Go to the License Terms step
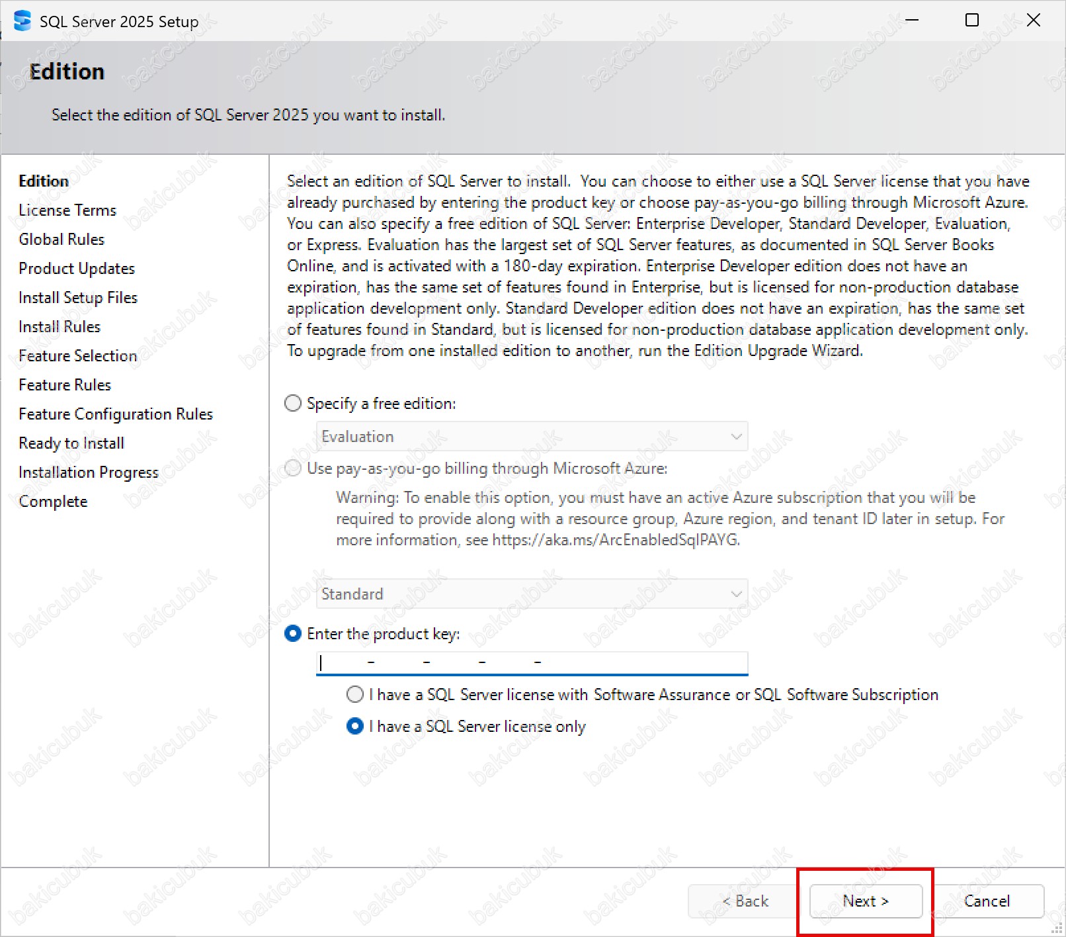The image size is (1066, 937). click(67, 210)
